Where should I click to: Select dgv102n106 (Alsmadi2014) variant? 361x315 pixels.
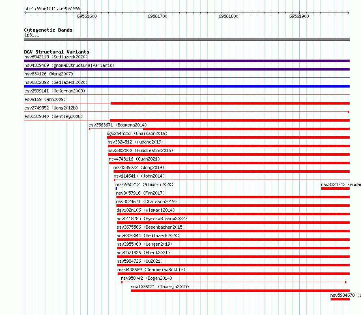point(146,210)
